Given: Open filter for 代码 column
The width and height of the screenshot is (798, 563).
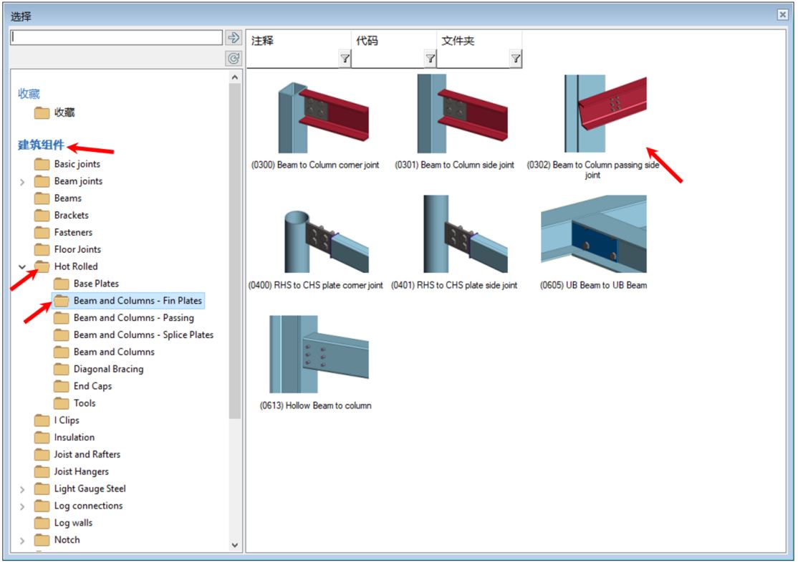Looking at the screenshot, I should click(x=431, y=59).
